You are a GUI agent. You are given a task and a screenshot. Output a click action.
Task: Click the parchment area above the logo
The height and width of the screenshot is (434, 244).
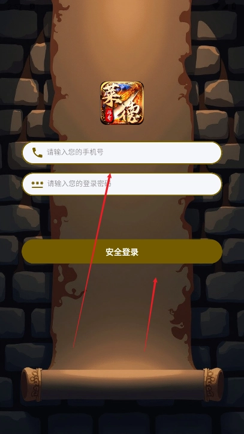pyautogui.click(x=122, y=41)
